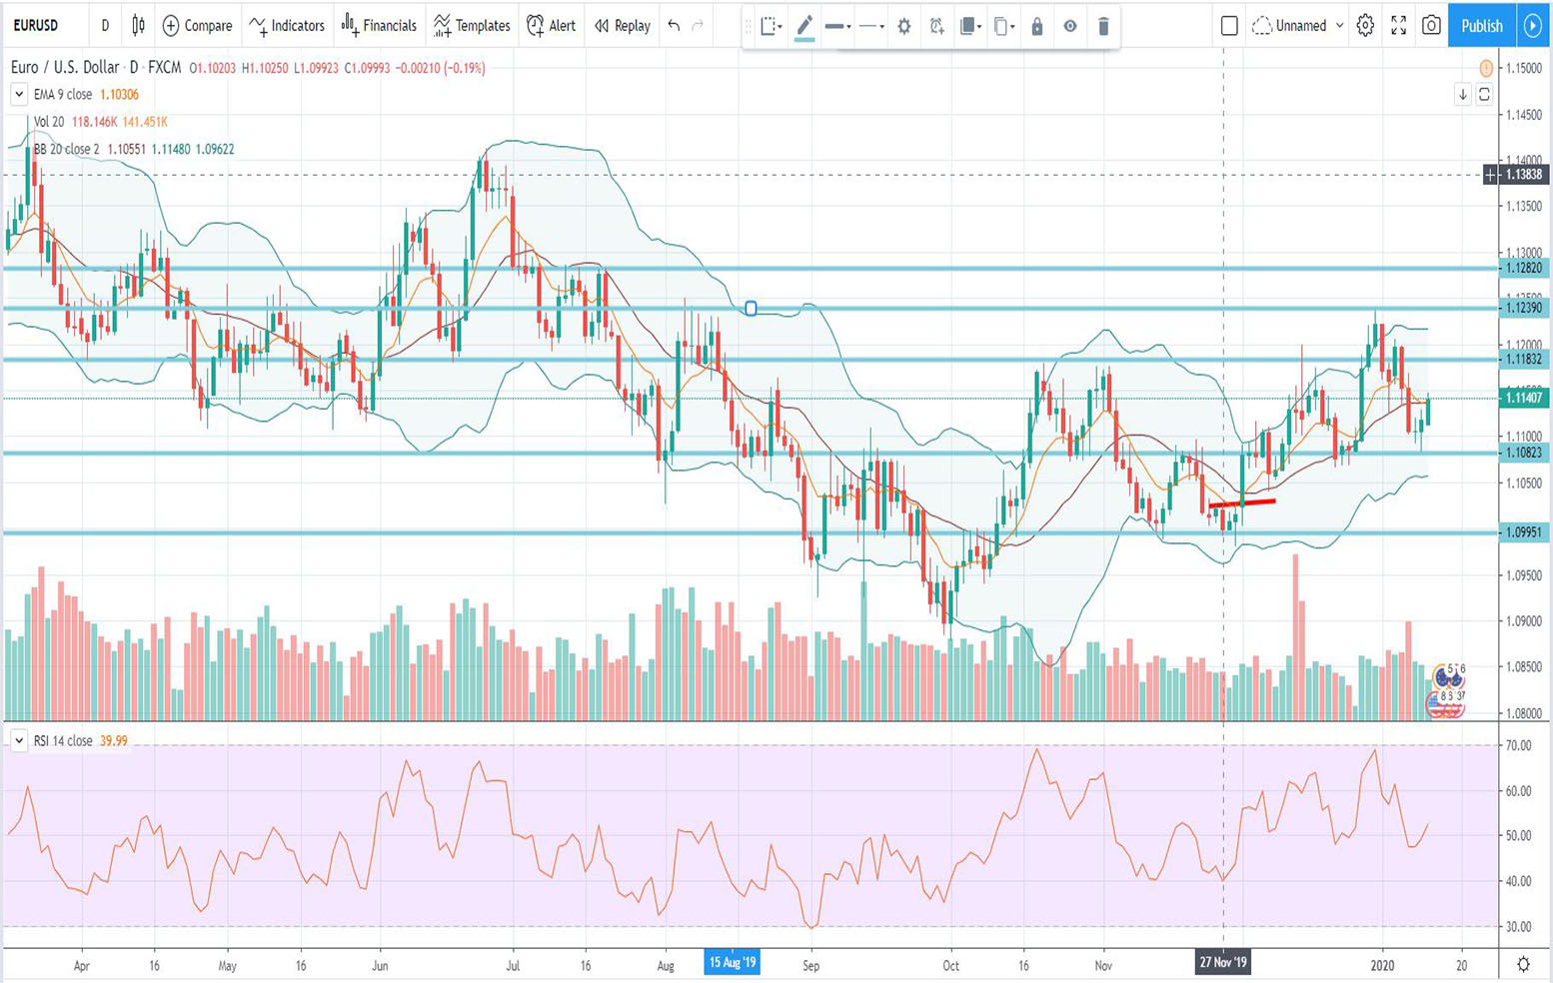This screenshot has width=1553, height=983.
Task: Click the undo arrow in toolbar
Action: click(x=674, y=26)
